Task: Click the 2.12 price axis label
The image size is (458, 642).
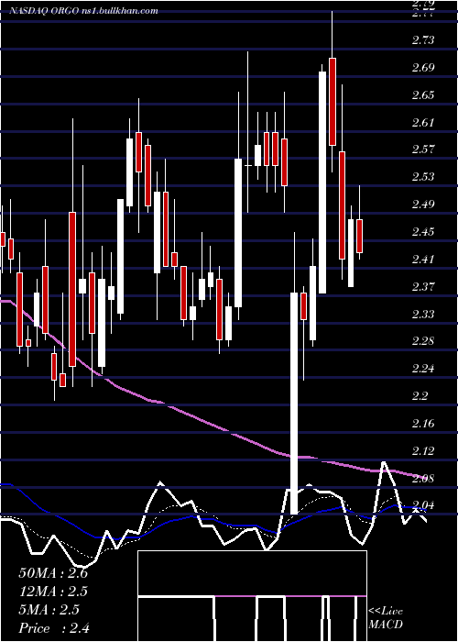Action: coord(423,450)
